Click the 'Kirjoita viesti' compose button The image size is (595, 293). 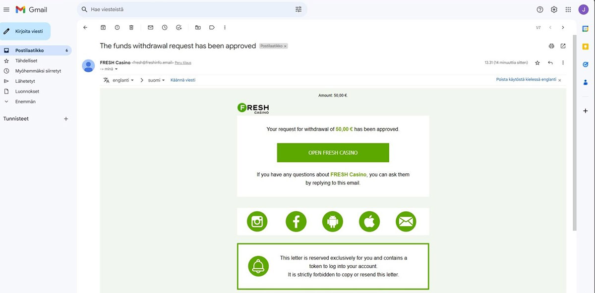[25, 31]
